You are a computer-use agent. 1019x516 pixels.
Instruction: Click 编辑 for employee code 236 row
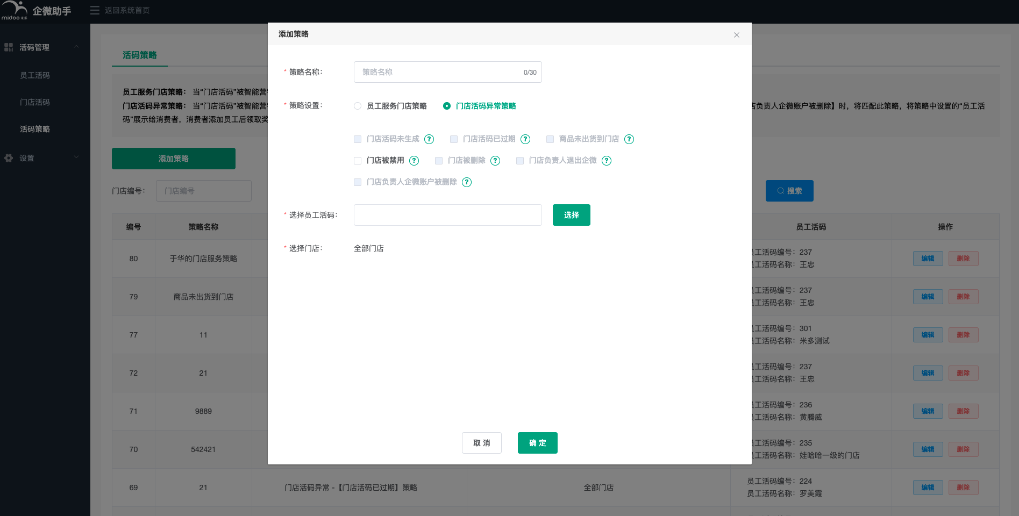coord(928,411)
